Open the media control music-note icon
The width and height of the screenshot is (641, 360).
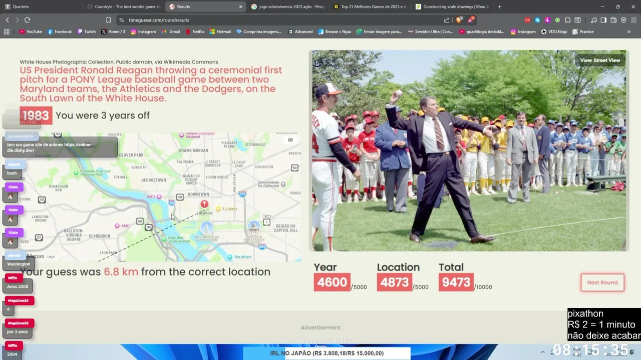(593, 20)
